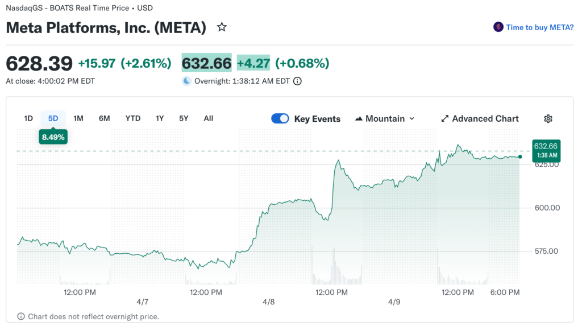Switch chart to 6M range
The image size is (582, 330).
[x=105, y=118]
